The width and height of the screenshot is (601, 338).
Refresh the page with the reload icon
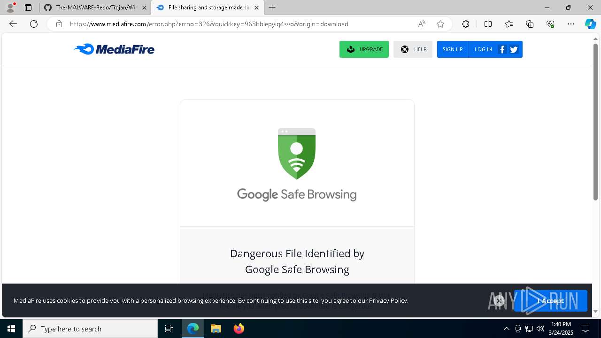point(34,24)
